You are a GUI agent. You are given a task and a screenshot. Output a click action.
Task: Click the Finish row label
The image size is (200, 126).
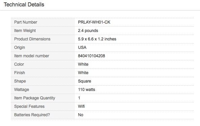point(20,73)
